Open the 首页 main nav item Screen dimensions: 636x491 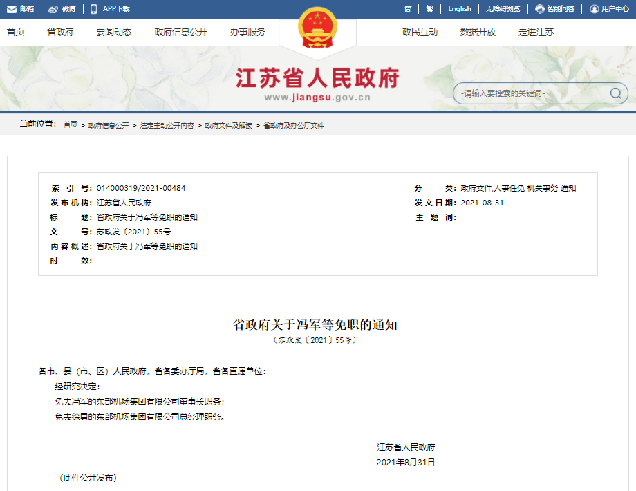pos(15,32)
